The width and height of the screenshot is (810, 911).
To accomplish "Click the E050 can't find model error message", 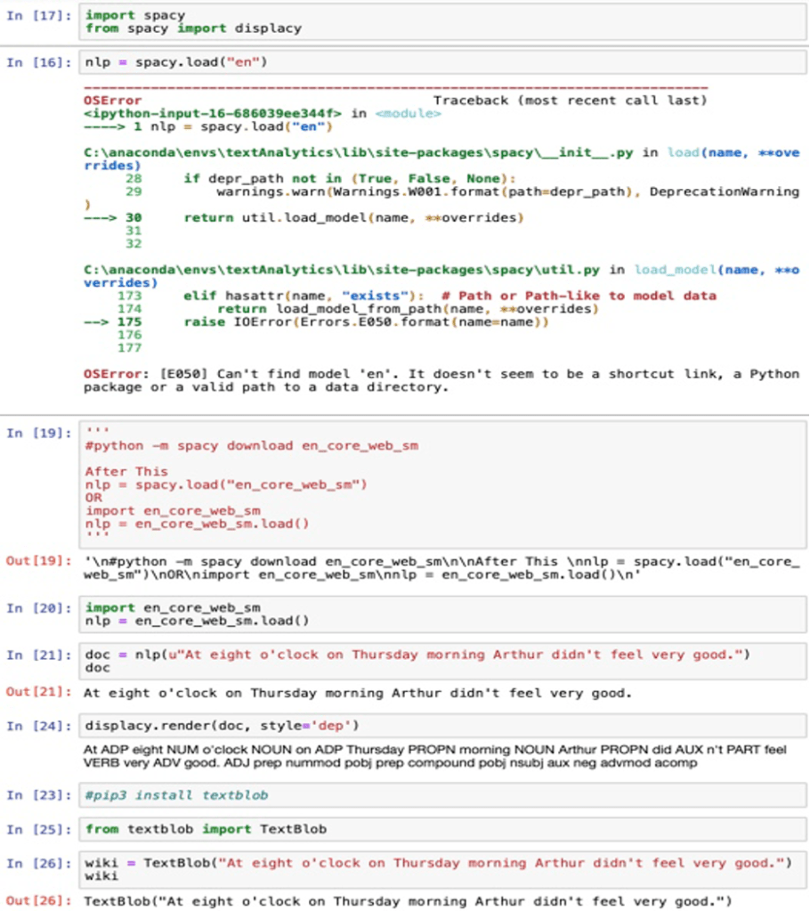I will pos(441,380).
